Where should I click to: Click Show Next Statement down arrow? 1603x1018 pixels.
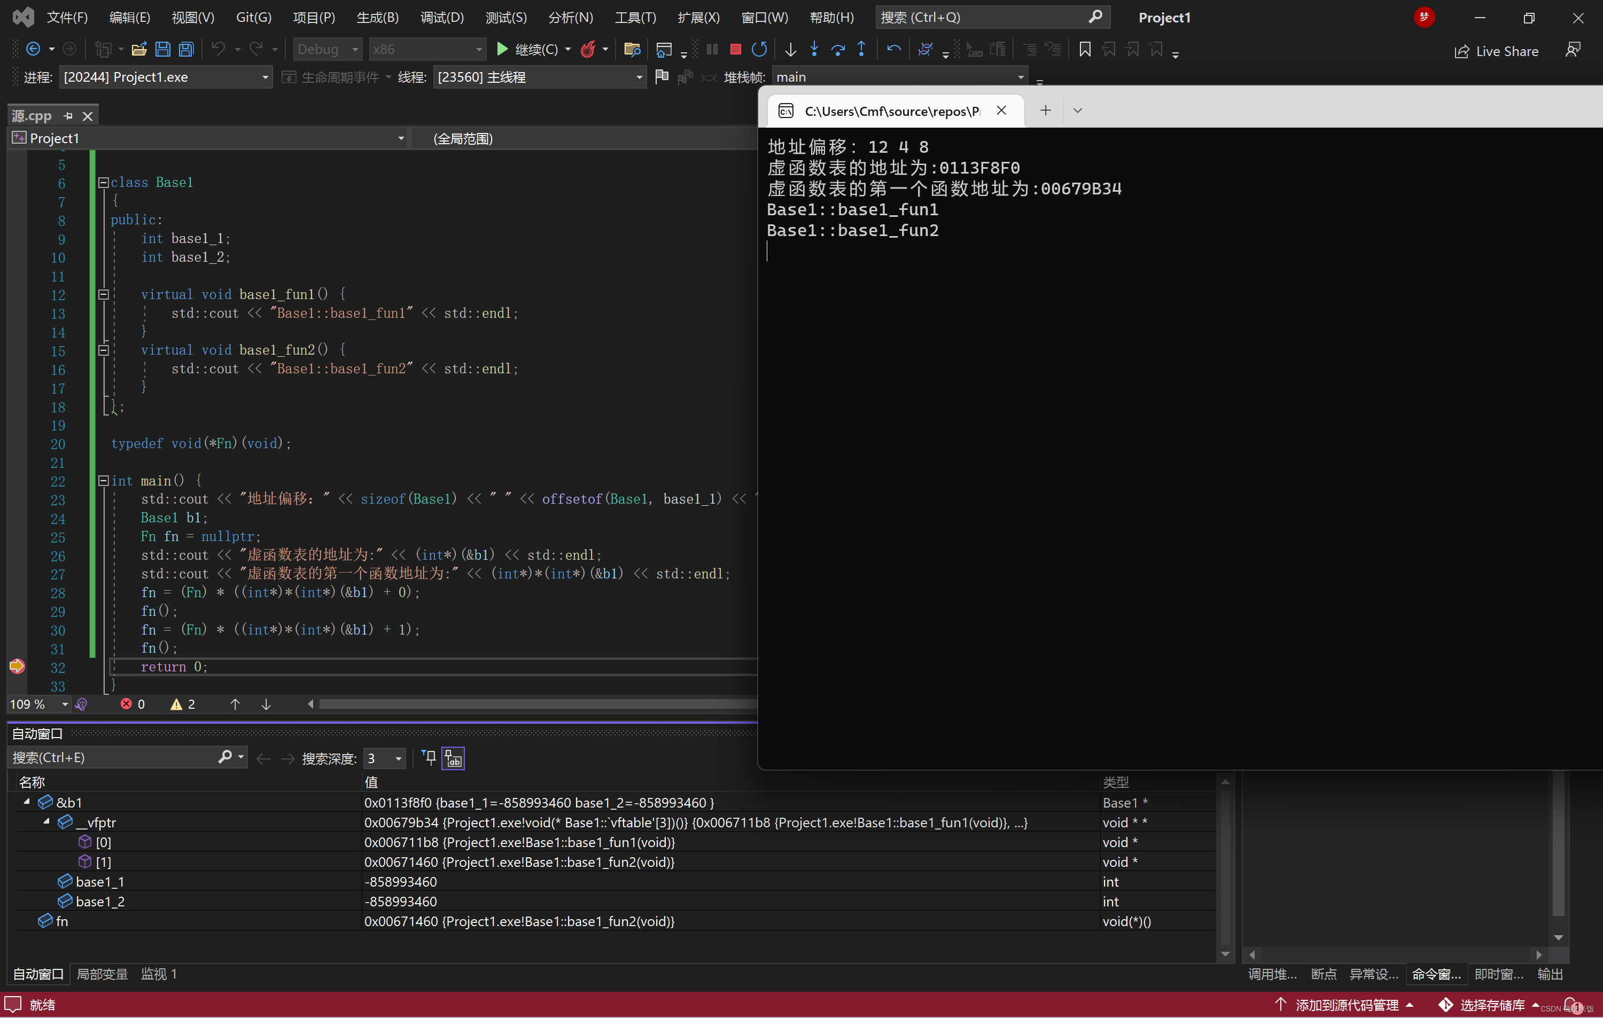790,49
